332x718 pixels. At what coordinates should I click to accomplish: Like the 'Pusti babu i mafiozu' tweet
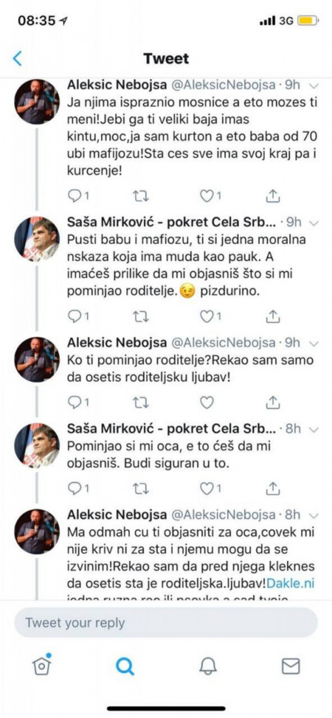(x=207, y=316)
